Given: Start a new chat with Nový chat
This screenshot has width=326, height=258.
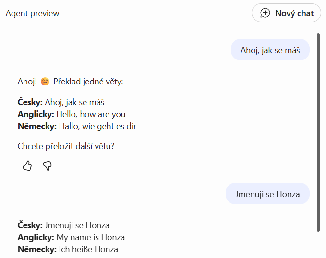Looking at the screenshot, I should tap(286, 13).
